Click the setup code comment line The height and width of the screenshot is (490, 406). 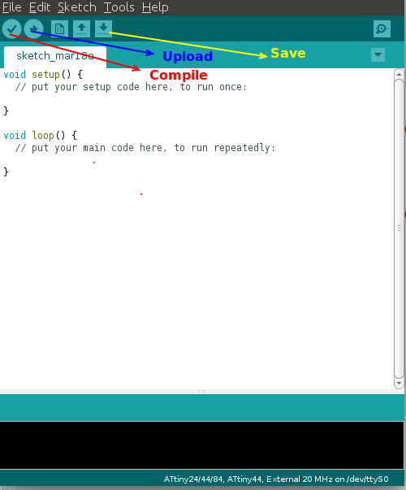coord(131,87)
